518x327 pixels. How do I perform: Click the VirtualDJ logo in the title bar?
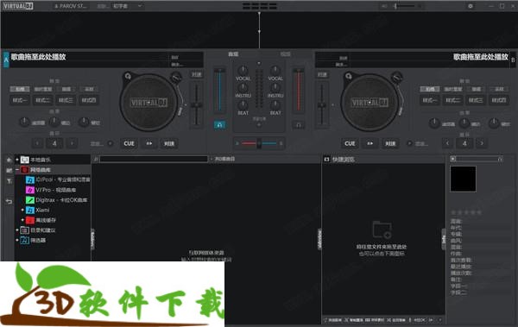tap(18, 6)
